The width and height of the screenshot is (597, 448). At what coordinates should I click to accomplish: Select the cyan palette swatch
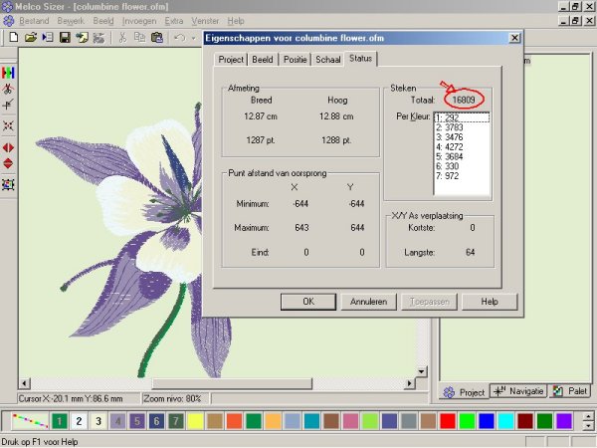click(506, 421)
